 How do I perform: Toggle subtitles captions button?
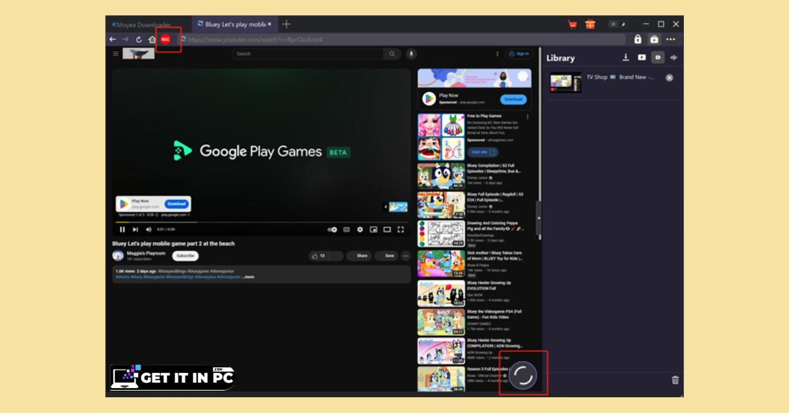coord(347,230)
